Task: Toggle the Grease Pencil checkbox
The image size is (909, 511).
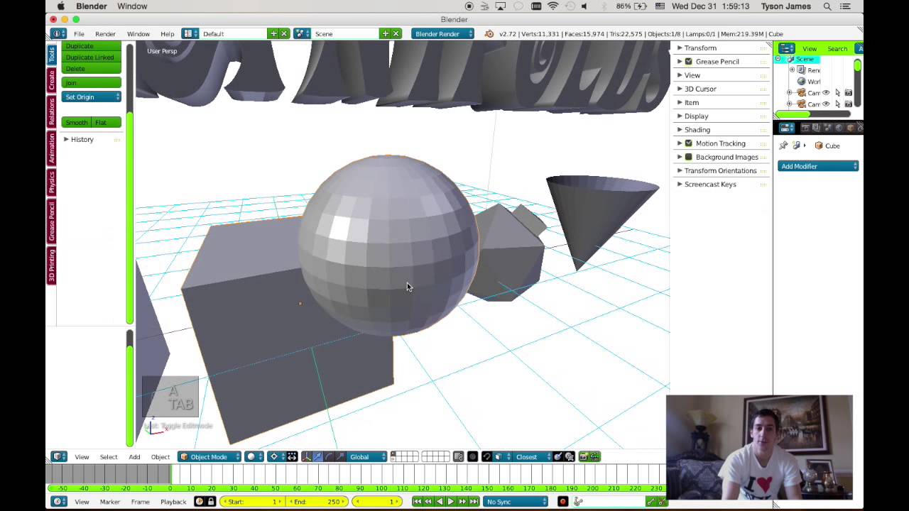Action: 688,62
